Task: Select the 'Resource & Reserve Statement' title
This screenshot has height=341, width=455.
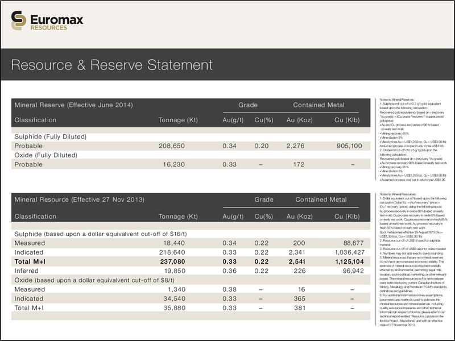Action: pyautogui.click(x=111, y=65)
